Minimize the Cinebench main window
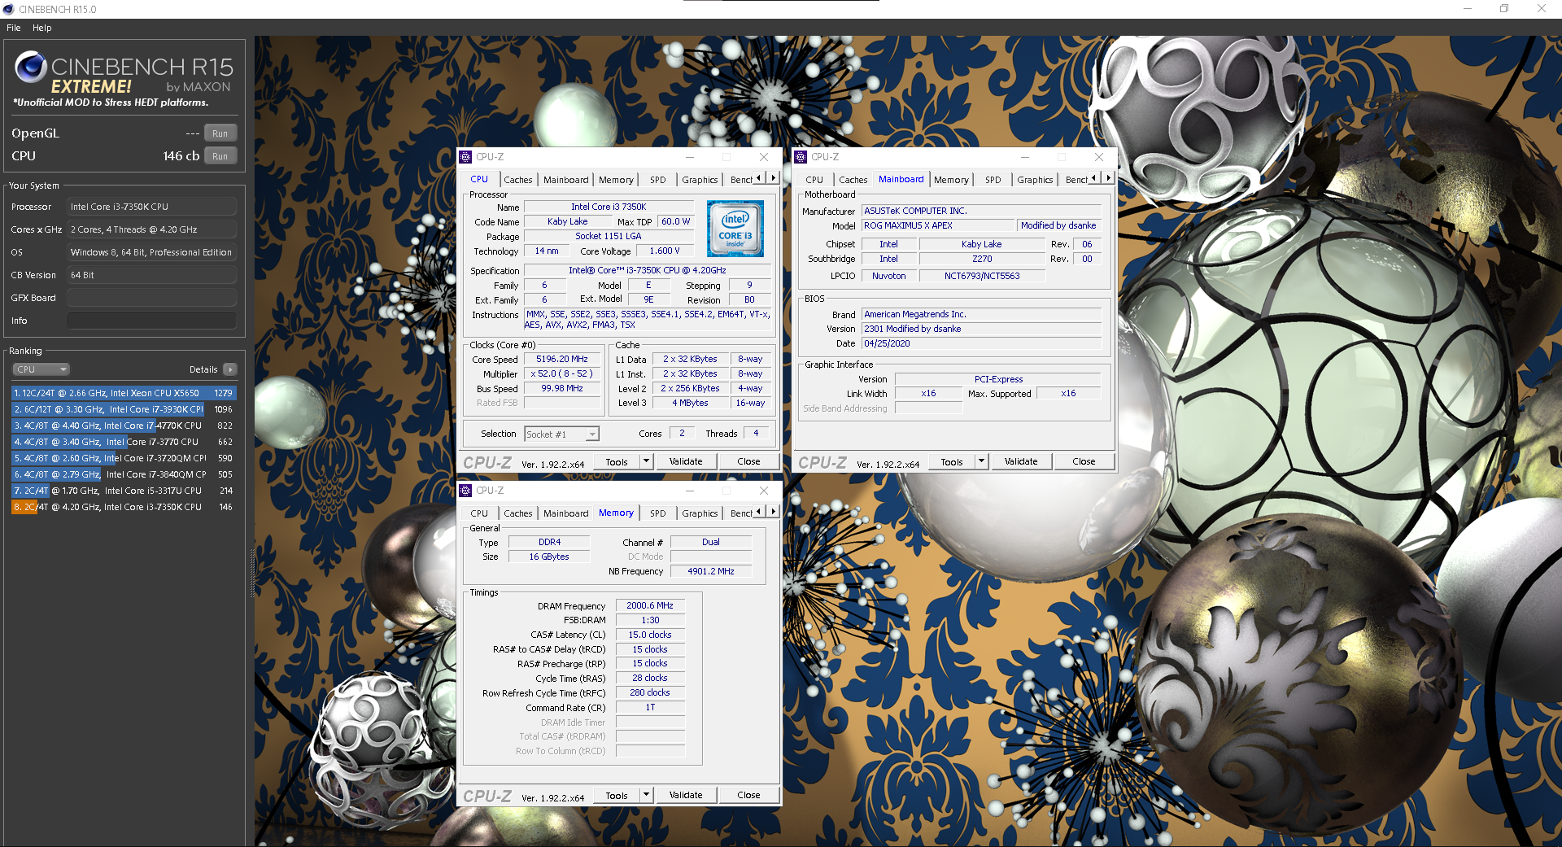 [1468, 9]
